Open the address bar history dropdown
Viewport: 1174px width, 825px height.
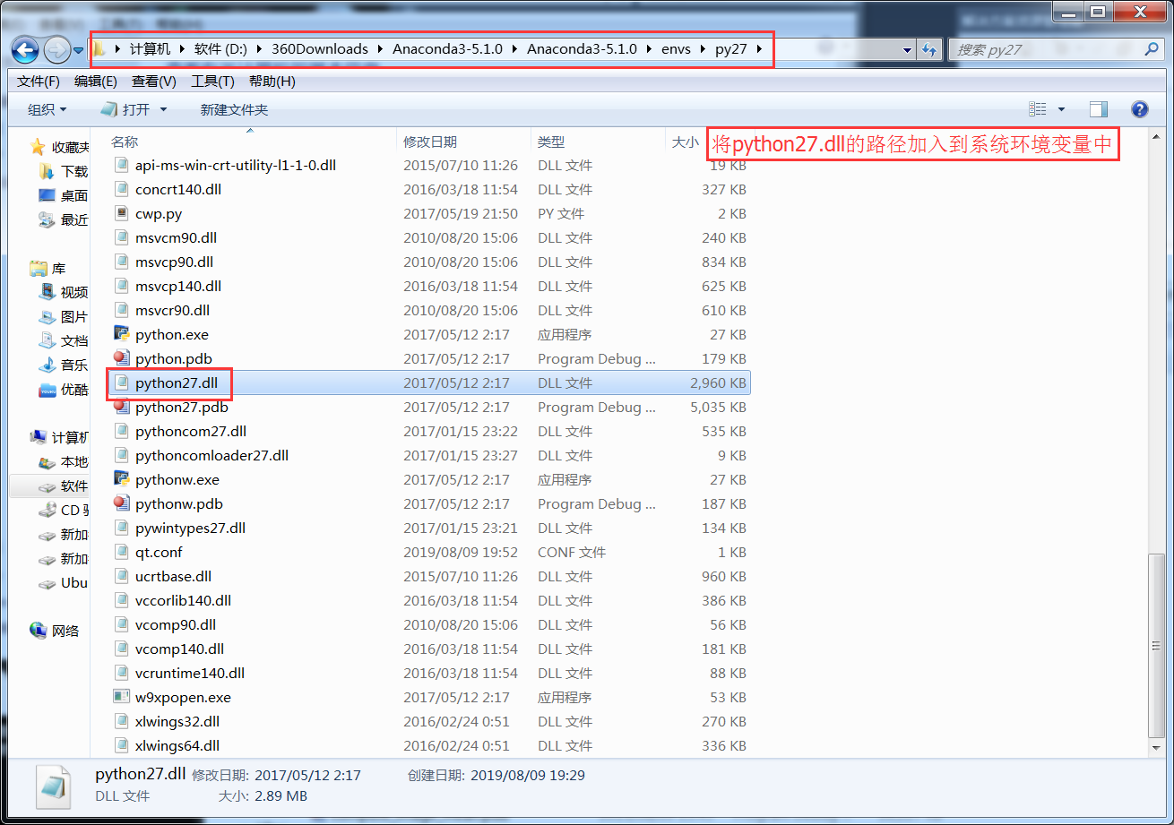click(x=908, y=49)
